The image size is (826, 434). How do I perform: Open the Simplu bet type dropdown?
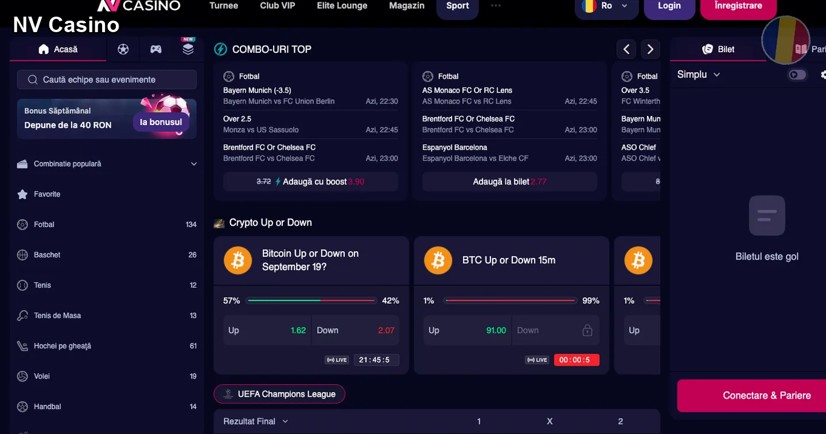(698, 75)
